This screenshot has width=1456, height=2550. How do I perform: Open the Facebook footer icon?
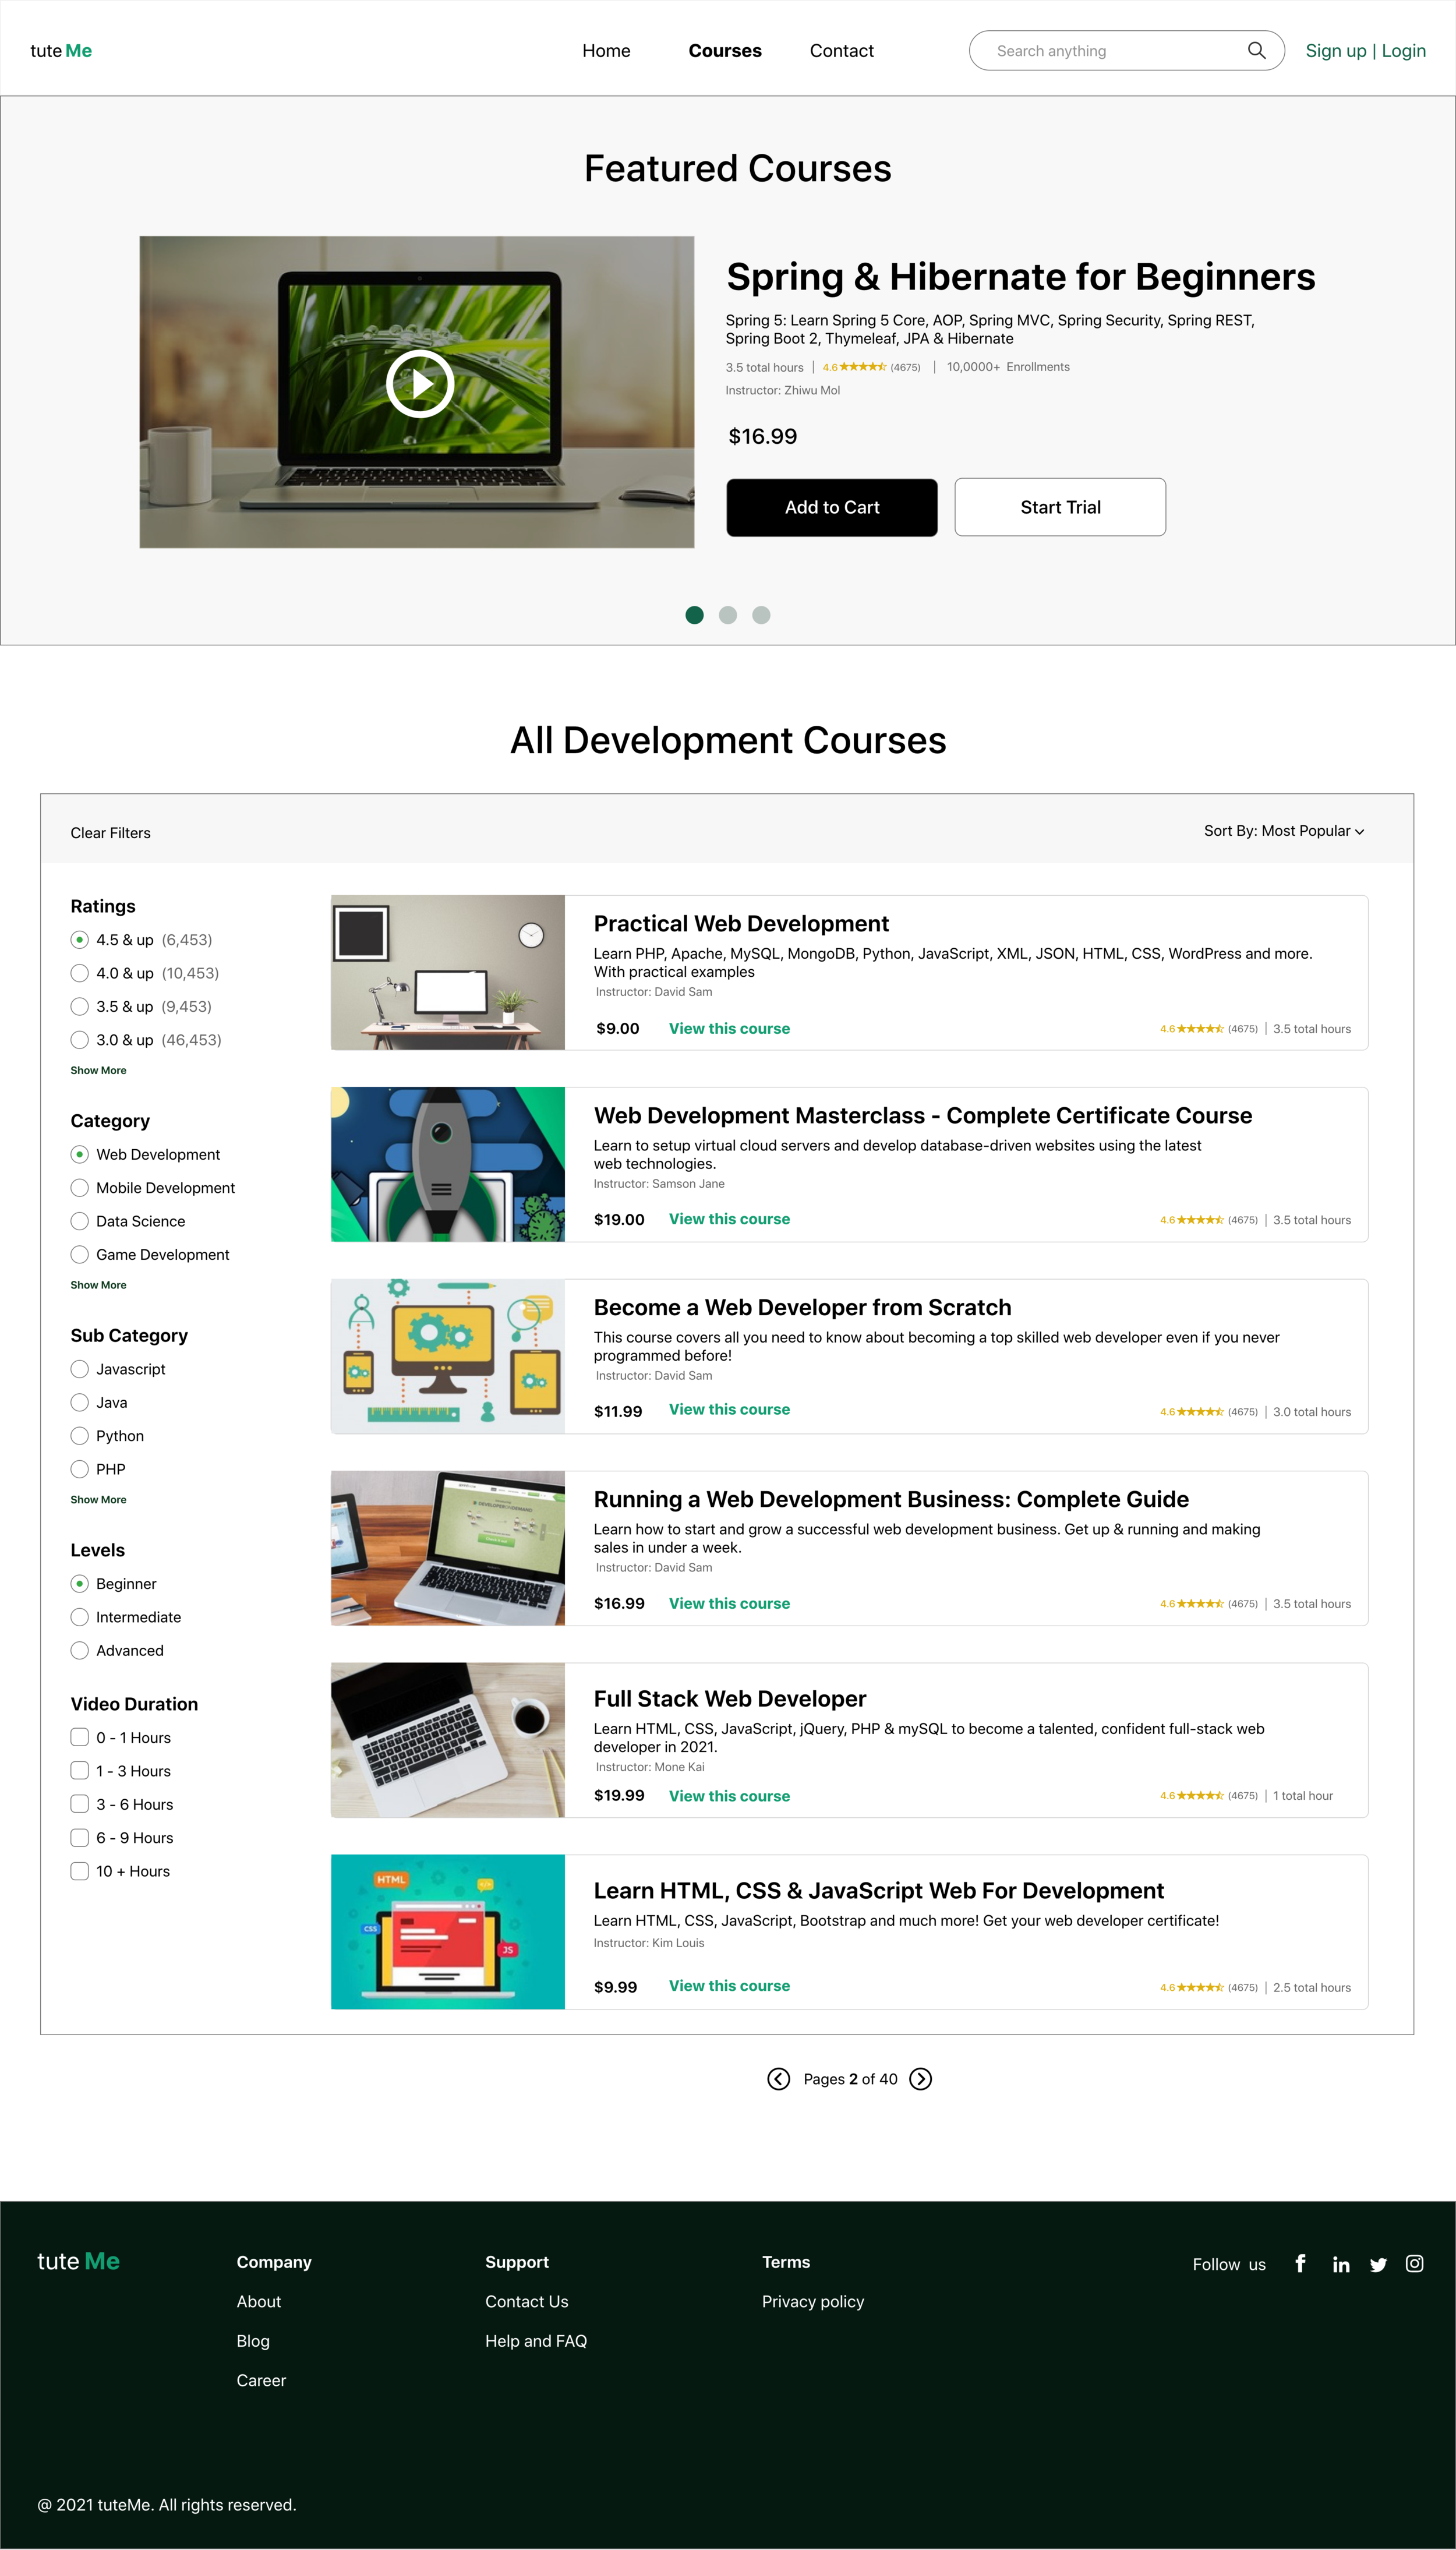pyautogui.click(x=1300, y=2263)
